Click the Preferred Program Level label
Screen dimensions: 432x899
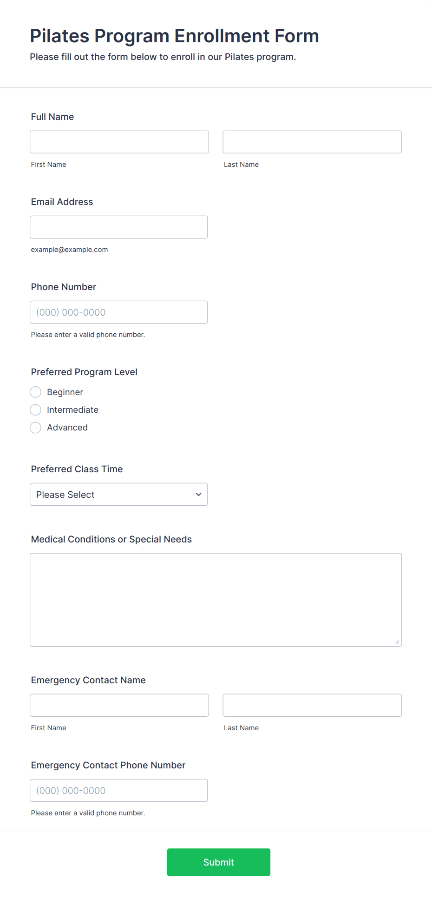84,372
